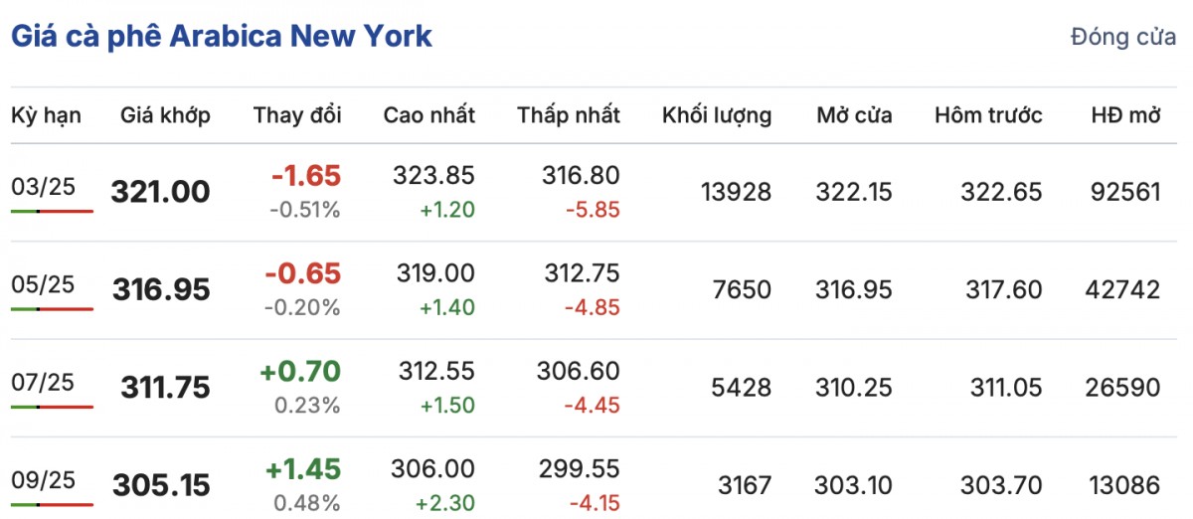Click the 'Cao nhất' column header
1193x519 pixels.
click(x=429, y=115)
